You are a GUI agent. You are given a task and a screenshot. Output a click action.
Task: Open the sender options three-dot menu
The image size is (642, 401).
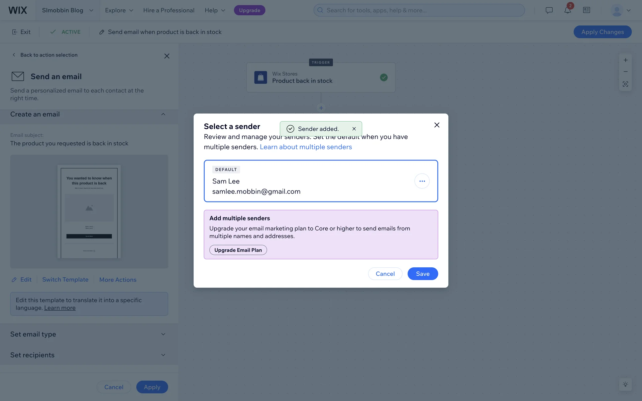pos(422,181)
